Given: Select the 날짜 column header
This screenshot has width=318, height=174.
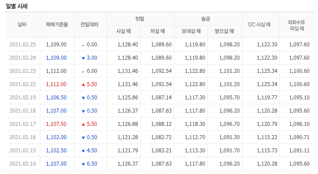Looking at the screenshot, I should click(x=22, y=25).
